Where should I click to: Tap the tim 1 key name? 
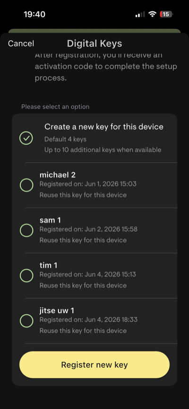[x=48, y=265]
